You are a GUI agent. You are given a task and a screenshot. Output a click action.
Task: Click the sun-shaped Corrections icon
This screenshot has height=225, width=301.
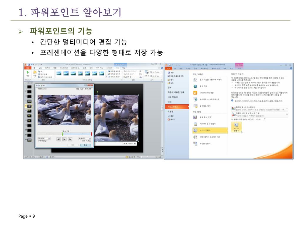point(35,72)
